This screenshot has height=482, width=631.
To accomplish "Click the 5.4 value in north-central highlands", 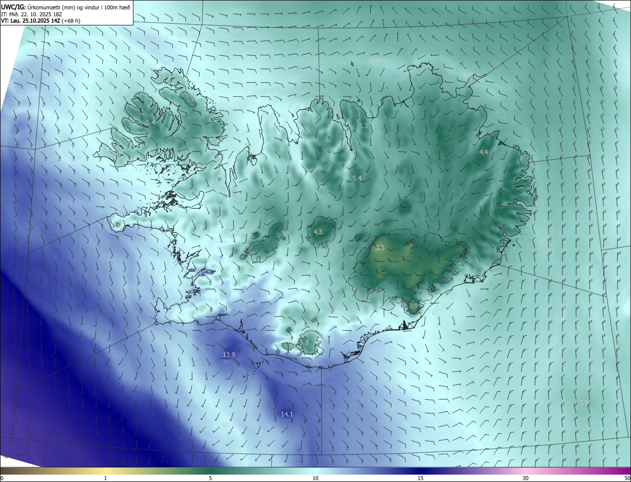I will coord(357,178).
